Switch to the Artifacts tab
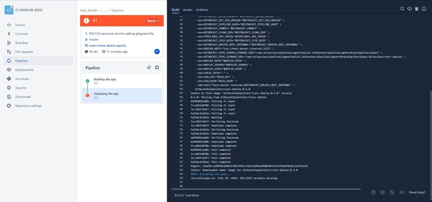Image resolution: width=432 pixels, height=202 pixels. click(202, 10)
